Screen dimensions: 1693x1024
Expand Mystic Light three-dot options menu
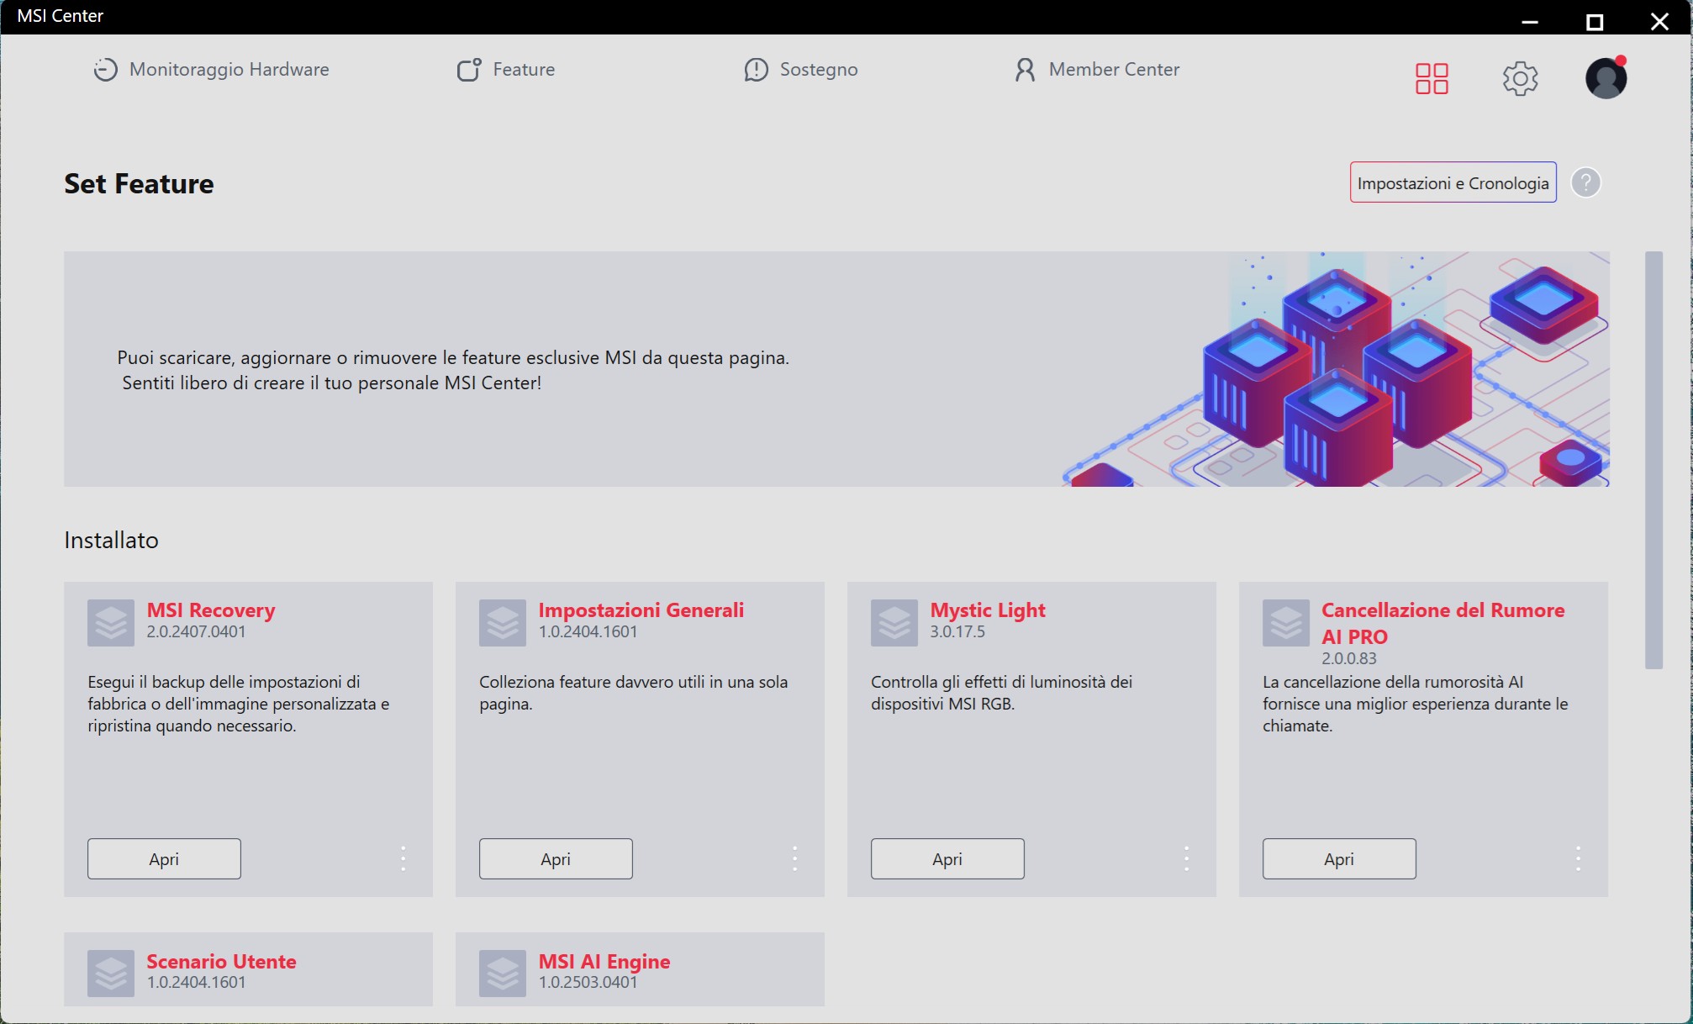click(x=1187, y=858)
